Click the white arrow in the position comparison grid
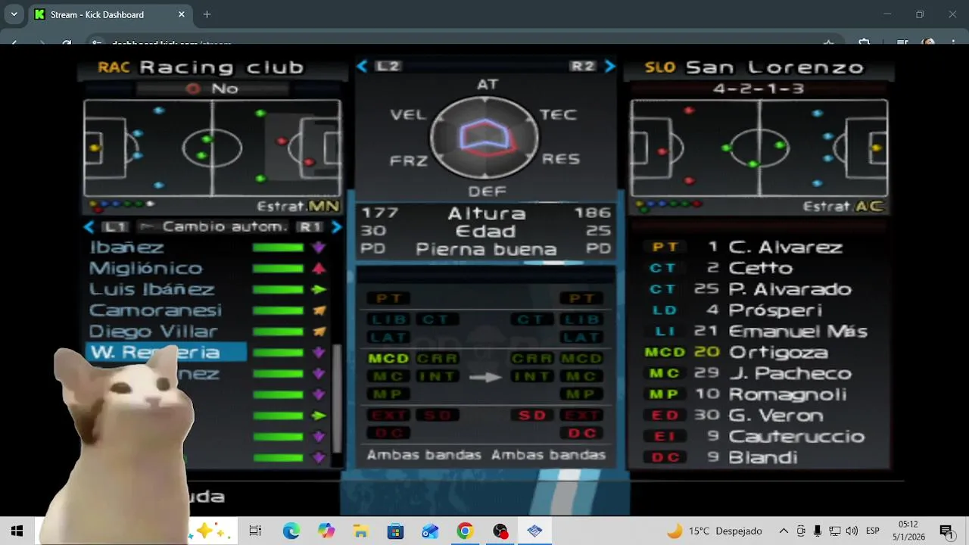Screen dimensions: 969x545 tap(485, 377)
